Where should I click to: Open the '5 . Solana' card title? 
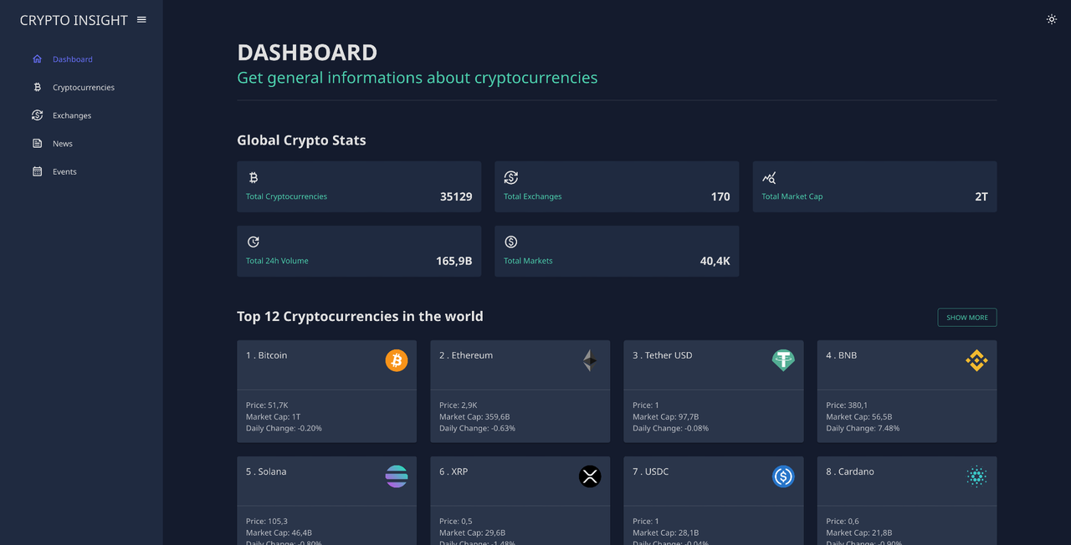coord(266,471)
